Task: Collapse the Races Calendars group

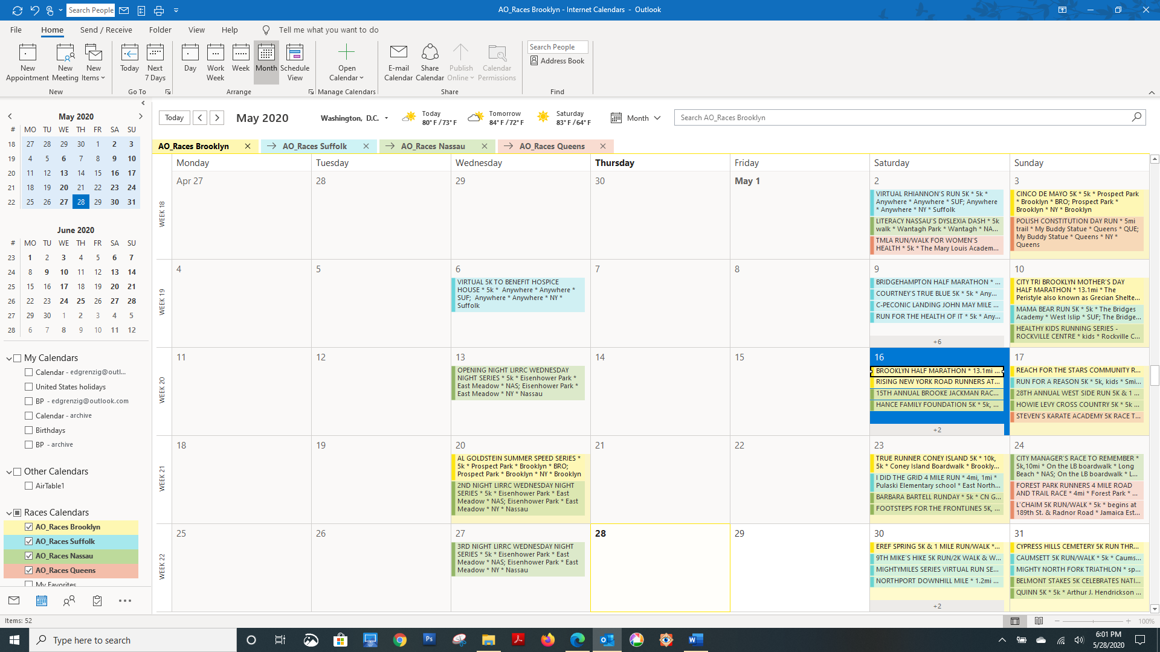Action: point(9,513)
